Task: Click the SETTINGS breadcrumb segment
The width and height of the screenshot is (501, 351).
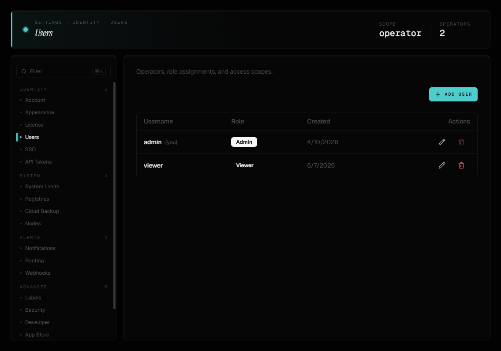Action: [x=48, y=22]
